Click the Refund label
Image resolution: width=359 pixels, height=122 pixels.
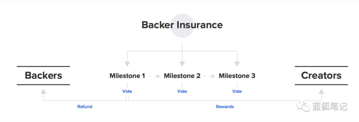tap(85, 106)
